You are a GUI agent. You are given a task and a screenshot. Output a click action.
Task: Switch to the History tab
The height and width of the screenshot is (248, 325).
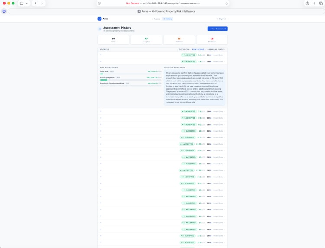pos(168,19)
